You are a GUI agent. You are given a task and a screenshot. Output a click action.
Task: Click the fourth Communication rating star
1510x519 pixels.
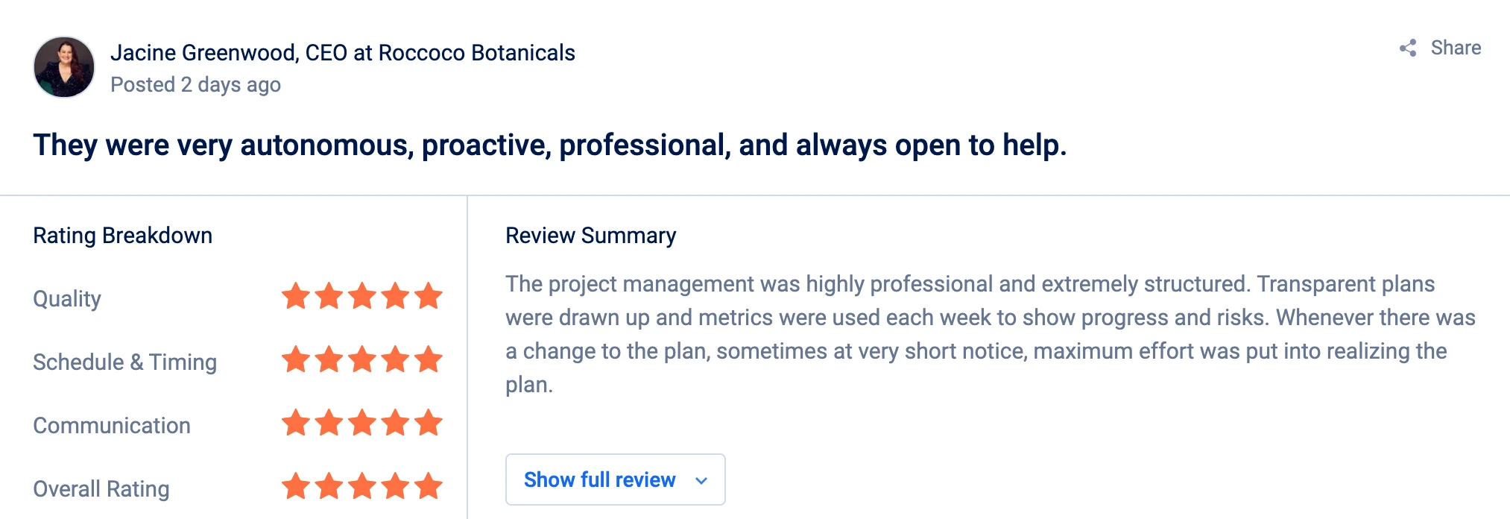tap(395, 423)
